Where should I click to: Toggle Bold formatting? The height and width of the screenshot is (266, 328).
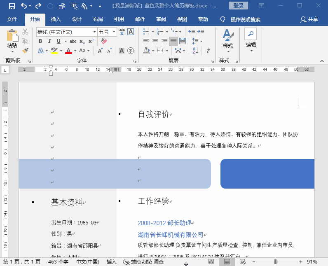pyautogui.click(x=40, y=41)
